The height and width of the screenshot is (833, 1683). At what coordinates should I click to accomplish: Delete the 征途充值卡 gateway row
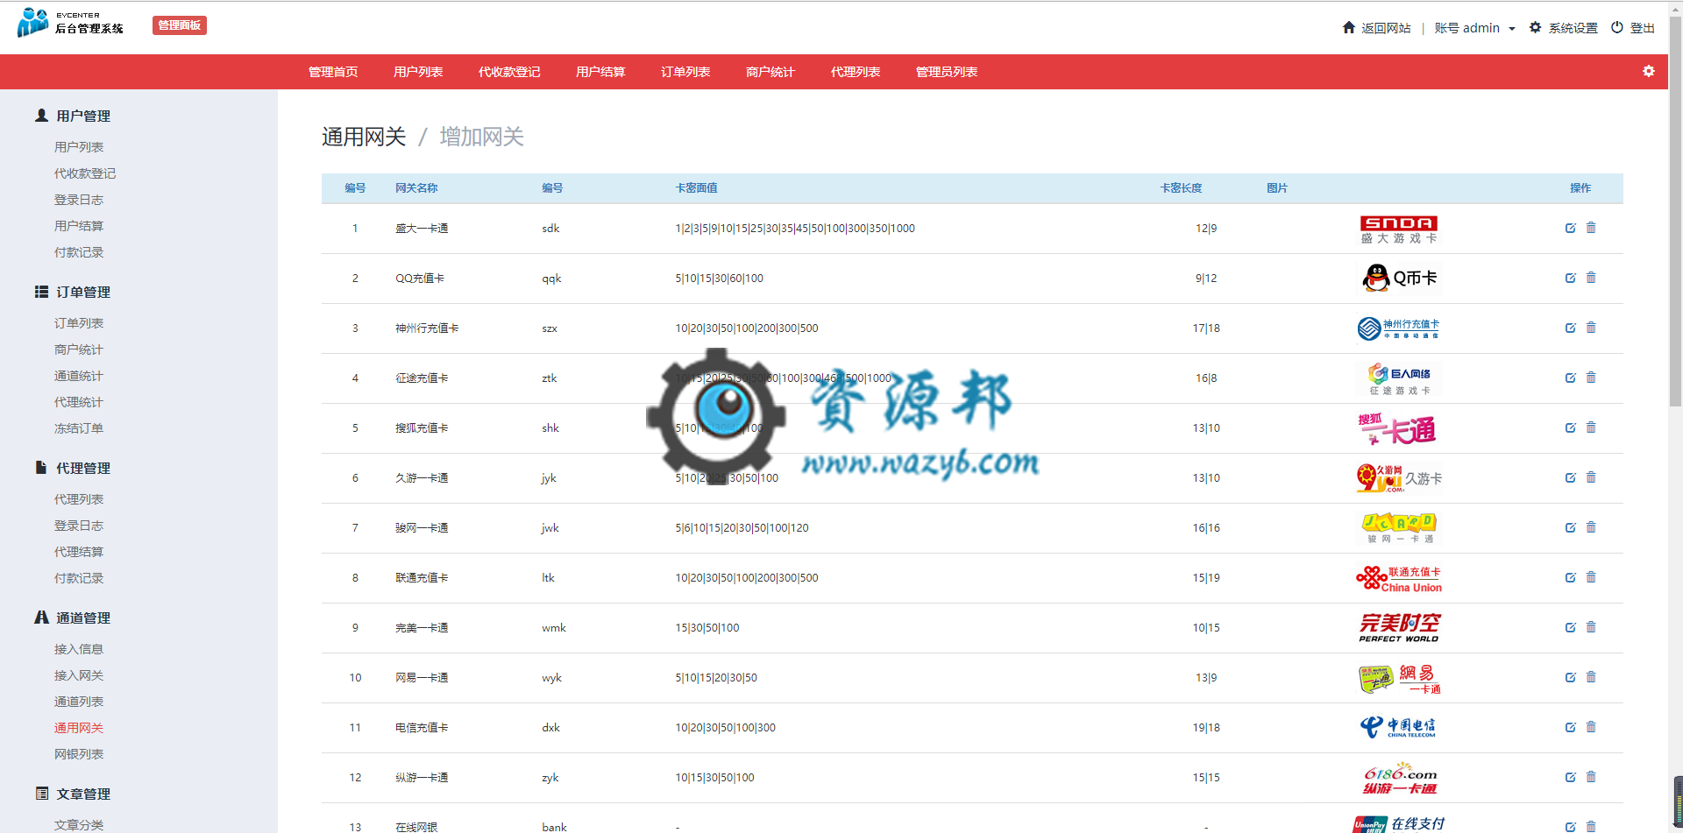point(1591,378)
